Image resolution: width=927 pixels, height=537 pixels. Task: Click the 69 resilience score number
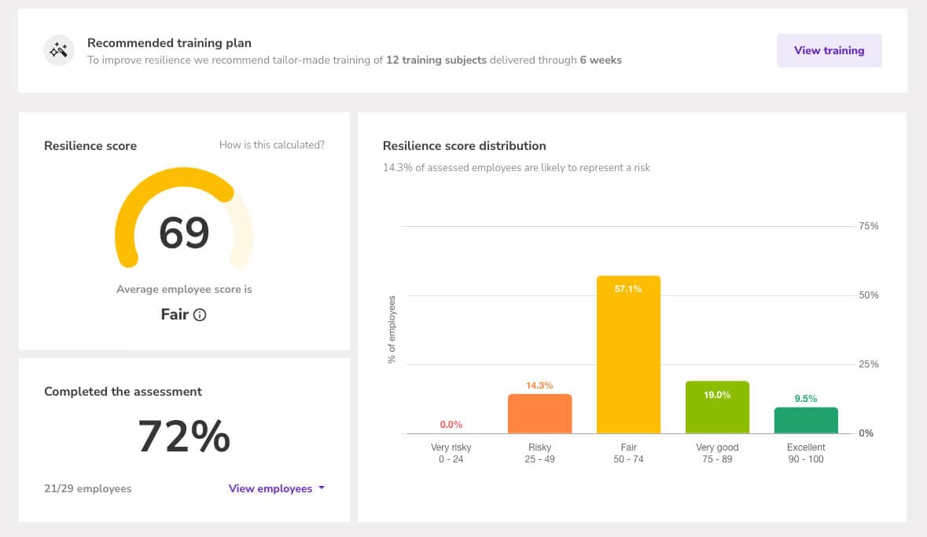[184, 232]
